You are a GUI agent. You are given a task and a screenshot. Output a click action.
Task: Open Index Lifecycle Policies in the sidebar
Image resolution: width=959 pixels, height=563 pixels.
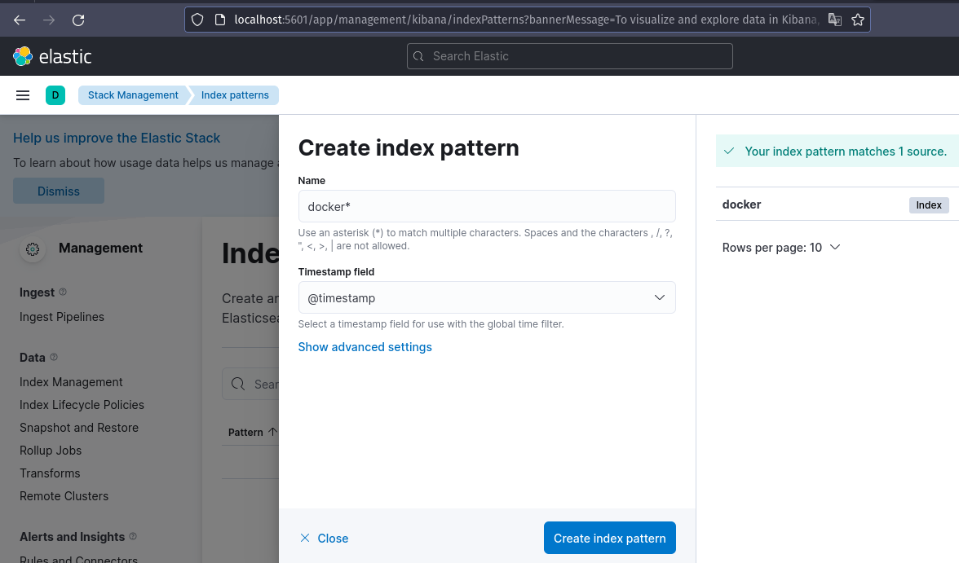(82, 405)
